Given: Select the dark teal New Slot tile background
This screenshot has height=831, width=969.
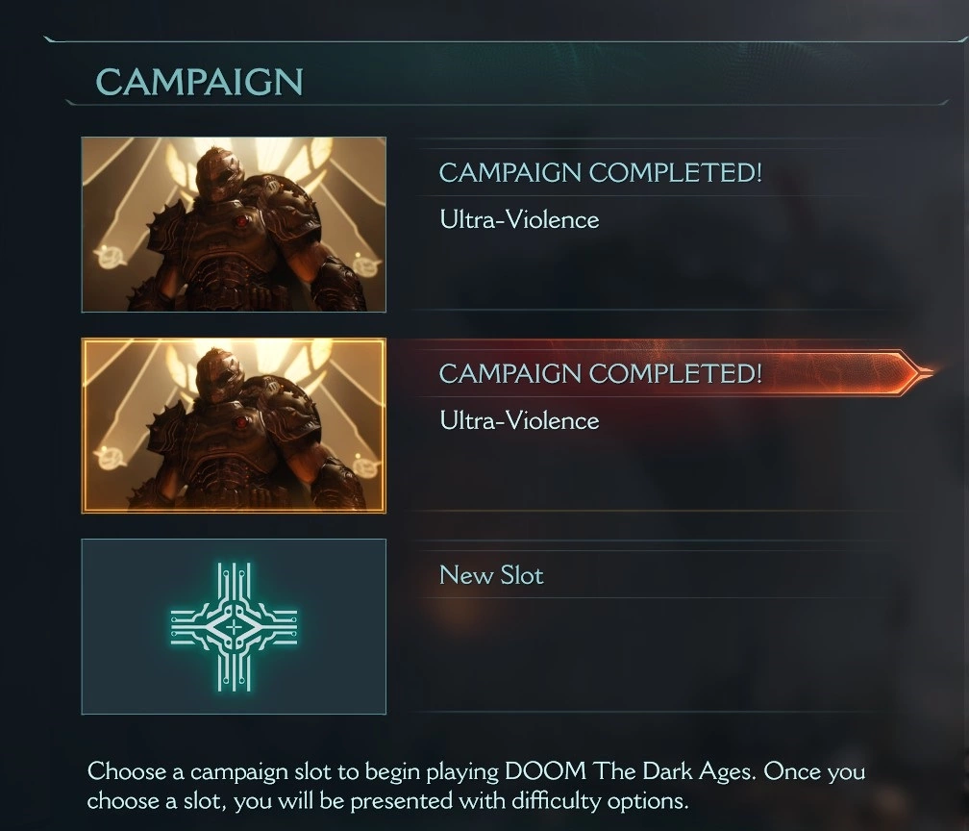Looking at the screenshot, I should coord(234,626).
